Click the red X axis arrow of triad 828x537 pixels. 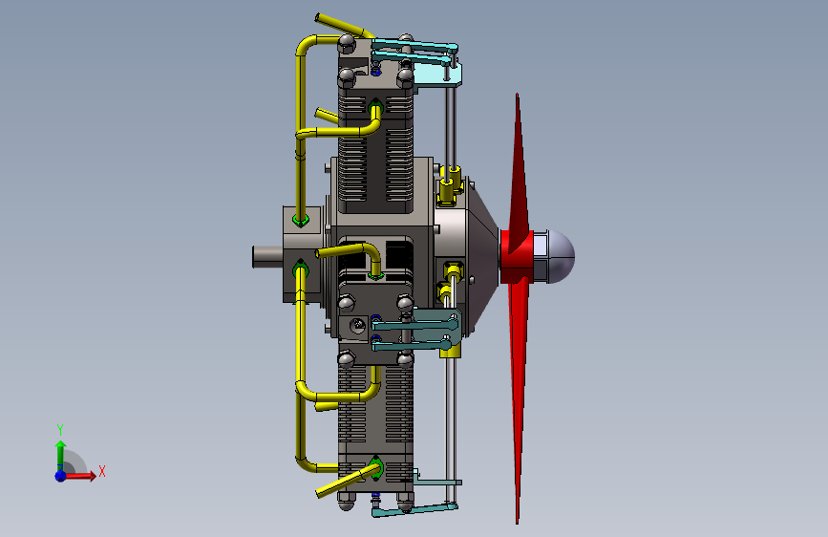click(81, 475)
